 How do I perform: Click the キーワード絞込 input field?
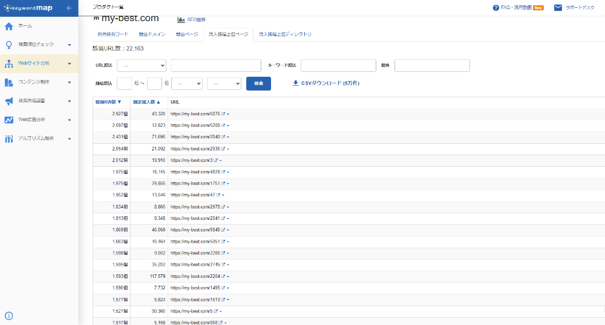point(338,65)
